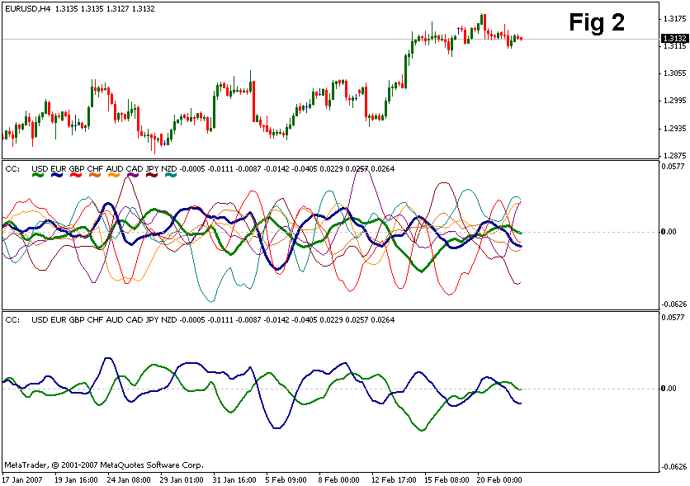Click the blue EUR legend color squiggle
Image resolution: width=690 pixels, height=486 pixels.
coord(57,176)
